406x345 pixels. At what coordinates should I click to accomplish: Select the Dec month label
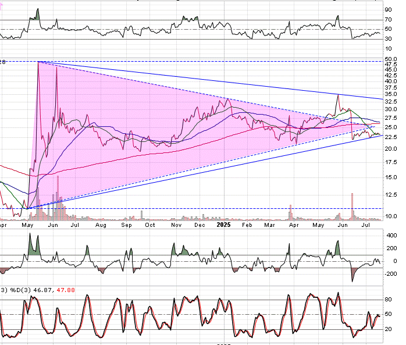[x=200, y=225]
